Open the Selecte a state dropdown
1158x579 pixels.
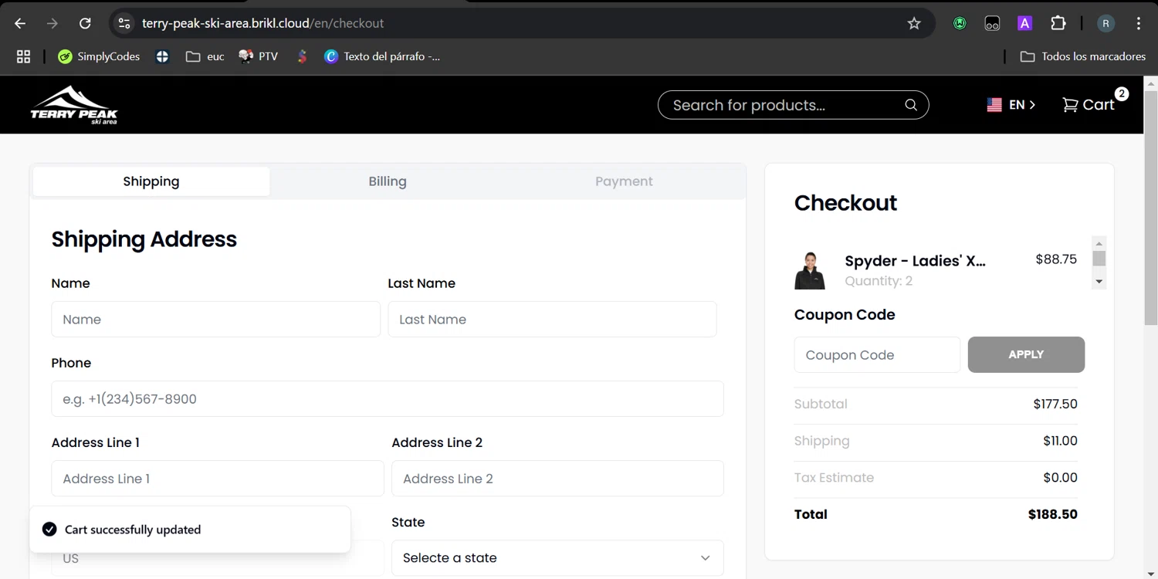pyautogui.click(x=557, y=557)
